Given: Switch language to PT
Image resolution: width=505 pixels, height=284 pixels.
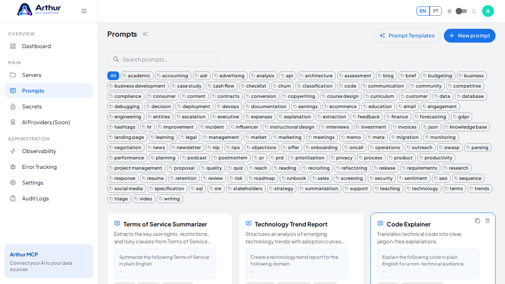Looking at the screenshot, I should [x=436, y=11].
